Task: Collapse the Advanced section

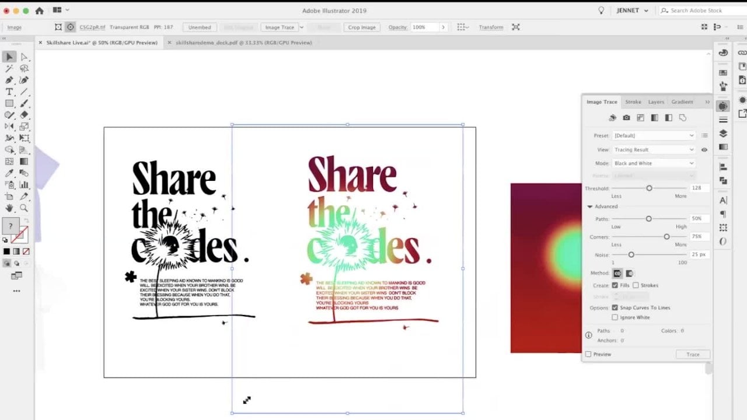Action: tap(589, 206)
